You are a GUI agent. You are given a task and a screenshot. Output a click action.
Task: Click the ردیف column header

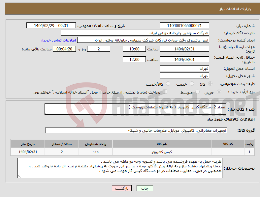(249, 144)
